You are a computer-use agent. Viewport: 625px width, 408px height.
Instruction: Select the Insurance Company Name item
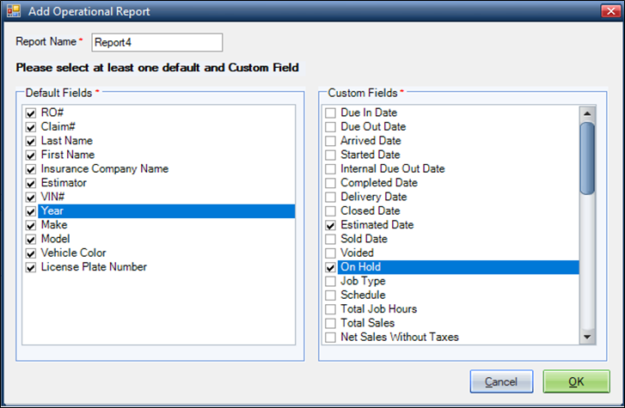(x=105, y=169)
